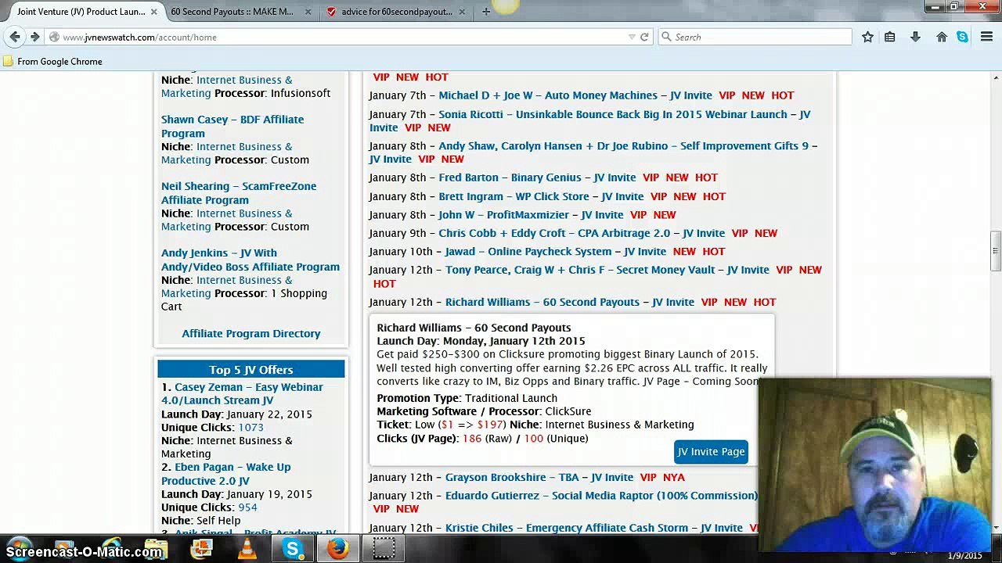Click the Firefox taskbar icon

click(338, 549)
